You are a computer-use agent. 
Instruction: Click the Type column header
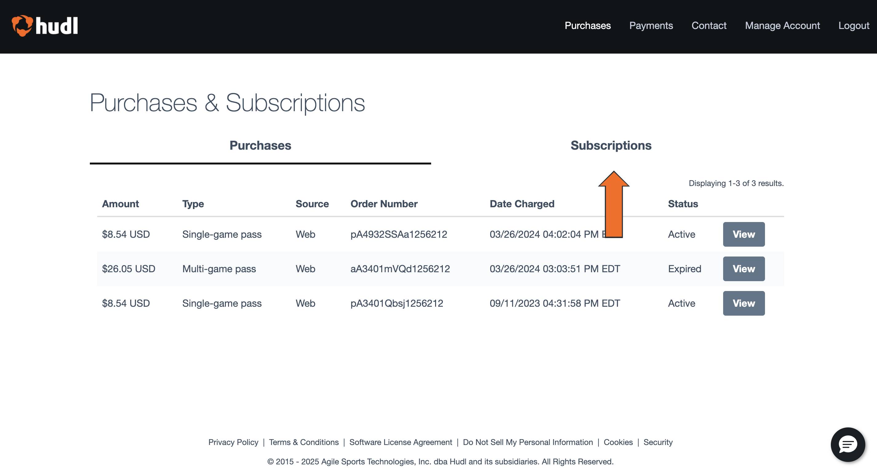[x=193, y=204]
